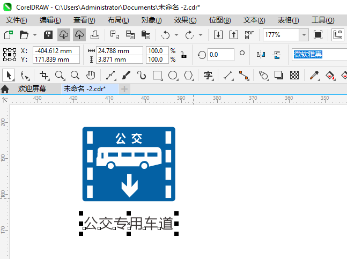Save the document with floppy icon
Image resolution: width=347 pixels, height=259 pixels.
coord(48,35)
